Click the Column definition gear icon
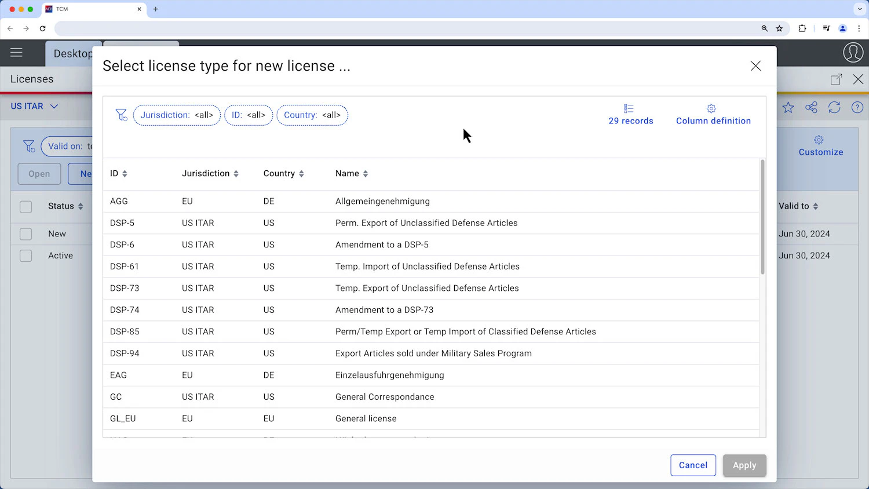This screenshot has height=489, width=869. [711, 108]
